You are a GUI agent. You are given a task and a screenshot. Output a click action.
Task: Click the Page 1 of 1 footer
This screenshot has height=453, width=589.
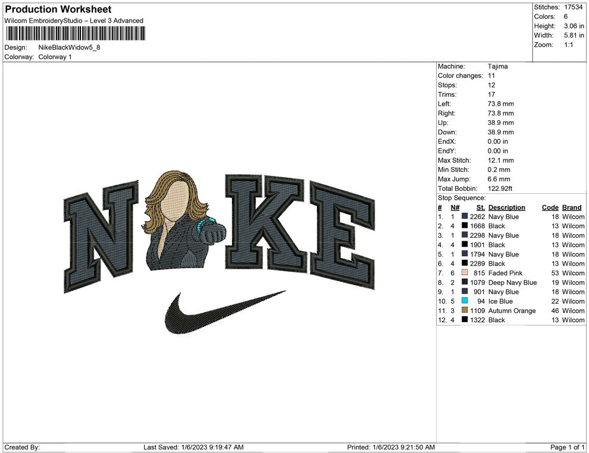point(567,447)
